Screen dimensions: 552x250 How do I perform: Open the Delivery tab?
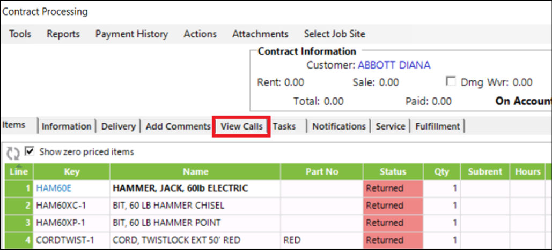tap(118, 126)
